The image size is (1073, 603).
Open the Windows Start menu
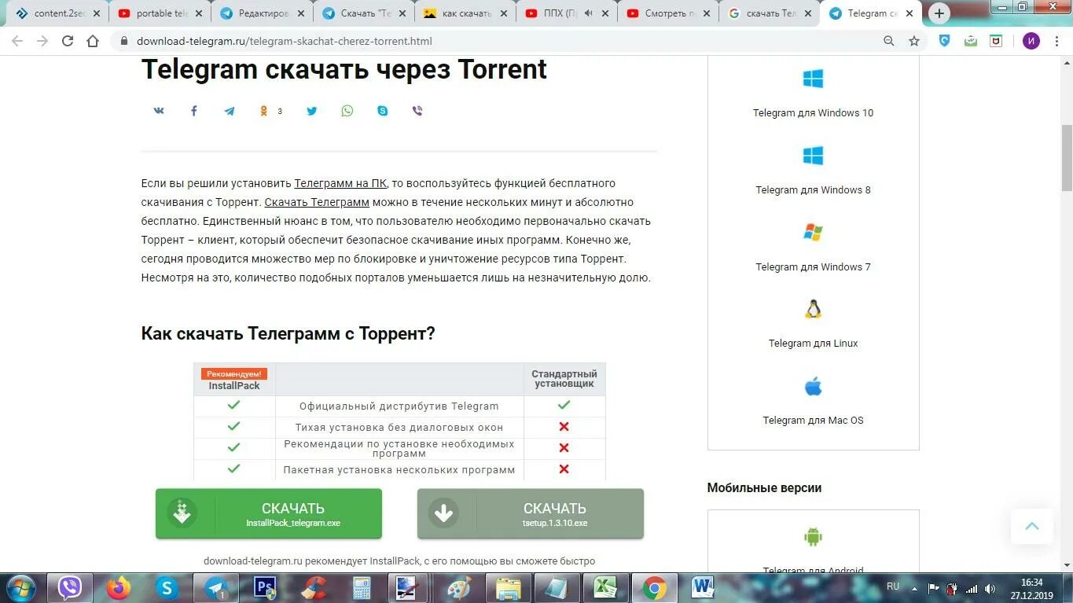coord(21,587)
